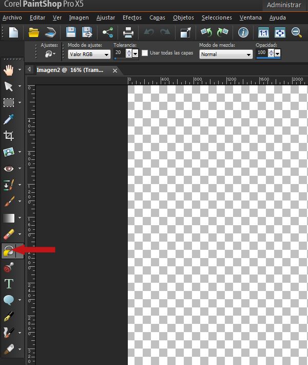The image size is (308, 365).
Task: Rotate the image right
Action: [222, 32]
